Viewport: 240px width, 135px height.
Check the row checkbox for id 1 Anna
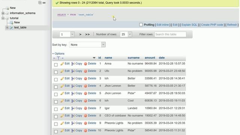[56, 64]
